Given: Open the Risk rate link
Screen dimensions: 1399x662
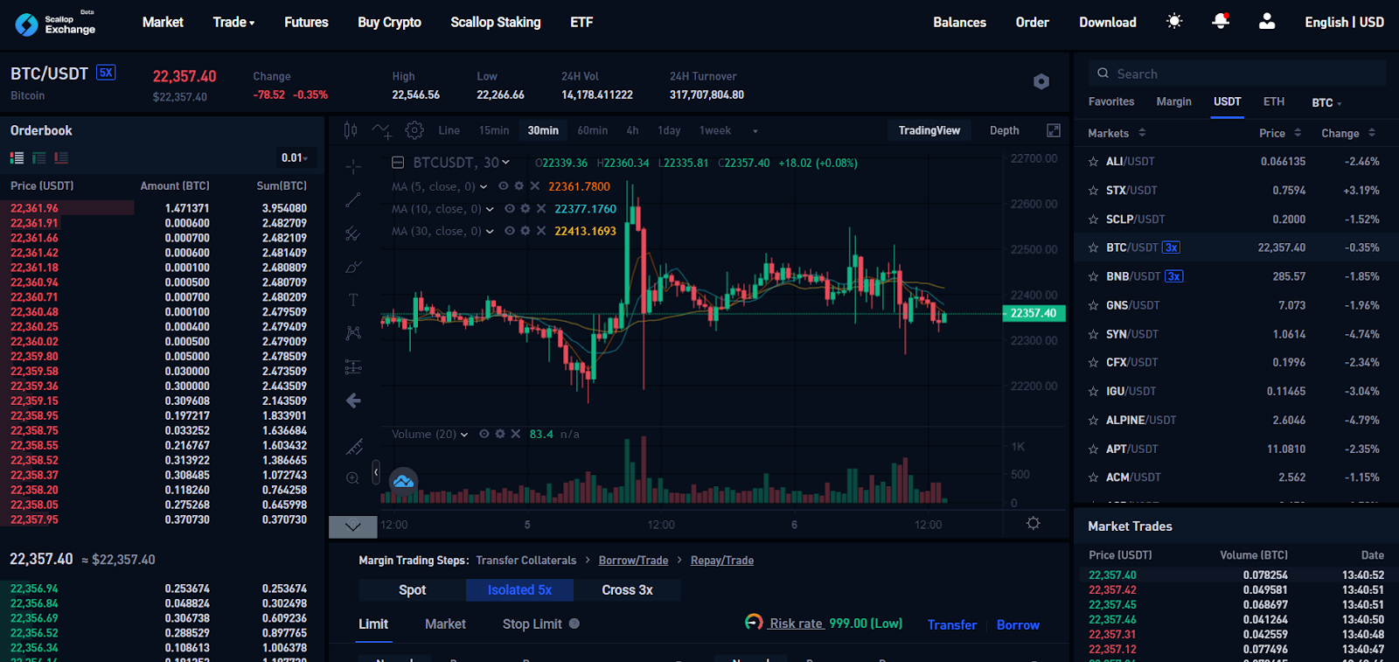Looking at the screenshot, I should 797,624.
